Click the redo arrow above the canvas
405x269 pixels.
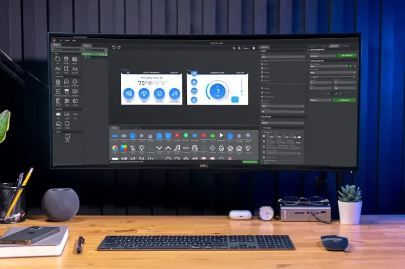click(119, 47)
